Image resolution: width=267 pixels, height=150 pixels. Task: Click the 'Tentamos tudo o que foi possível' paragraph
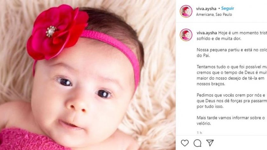[x=232, y=75]
